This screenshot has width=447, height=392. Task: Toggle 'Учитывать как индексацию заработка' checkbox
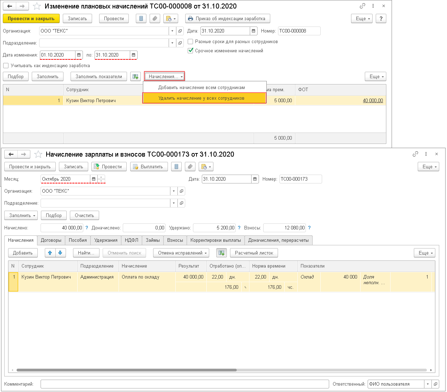point(6,66)
